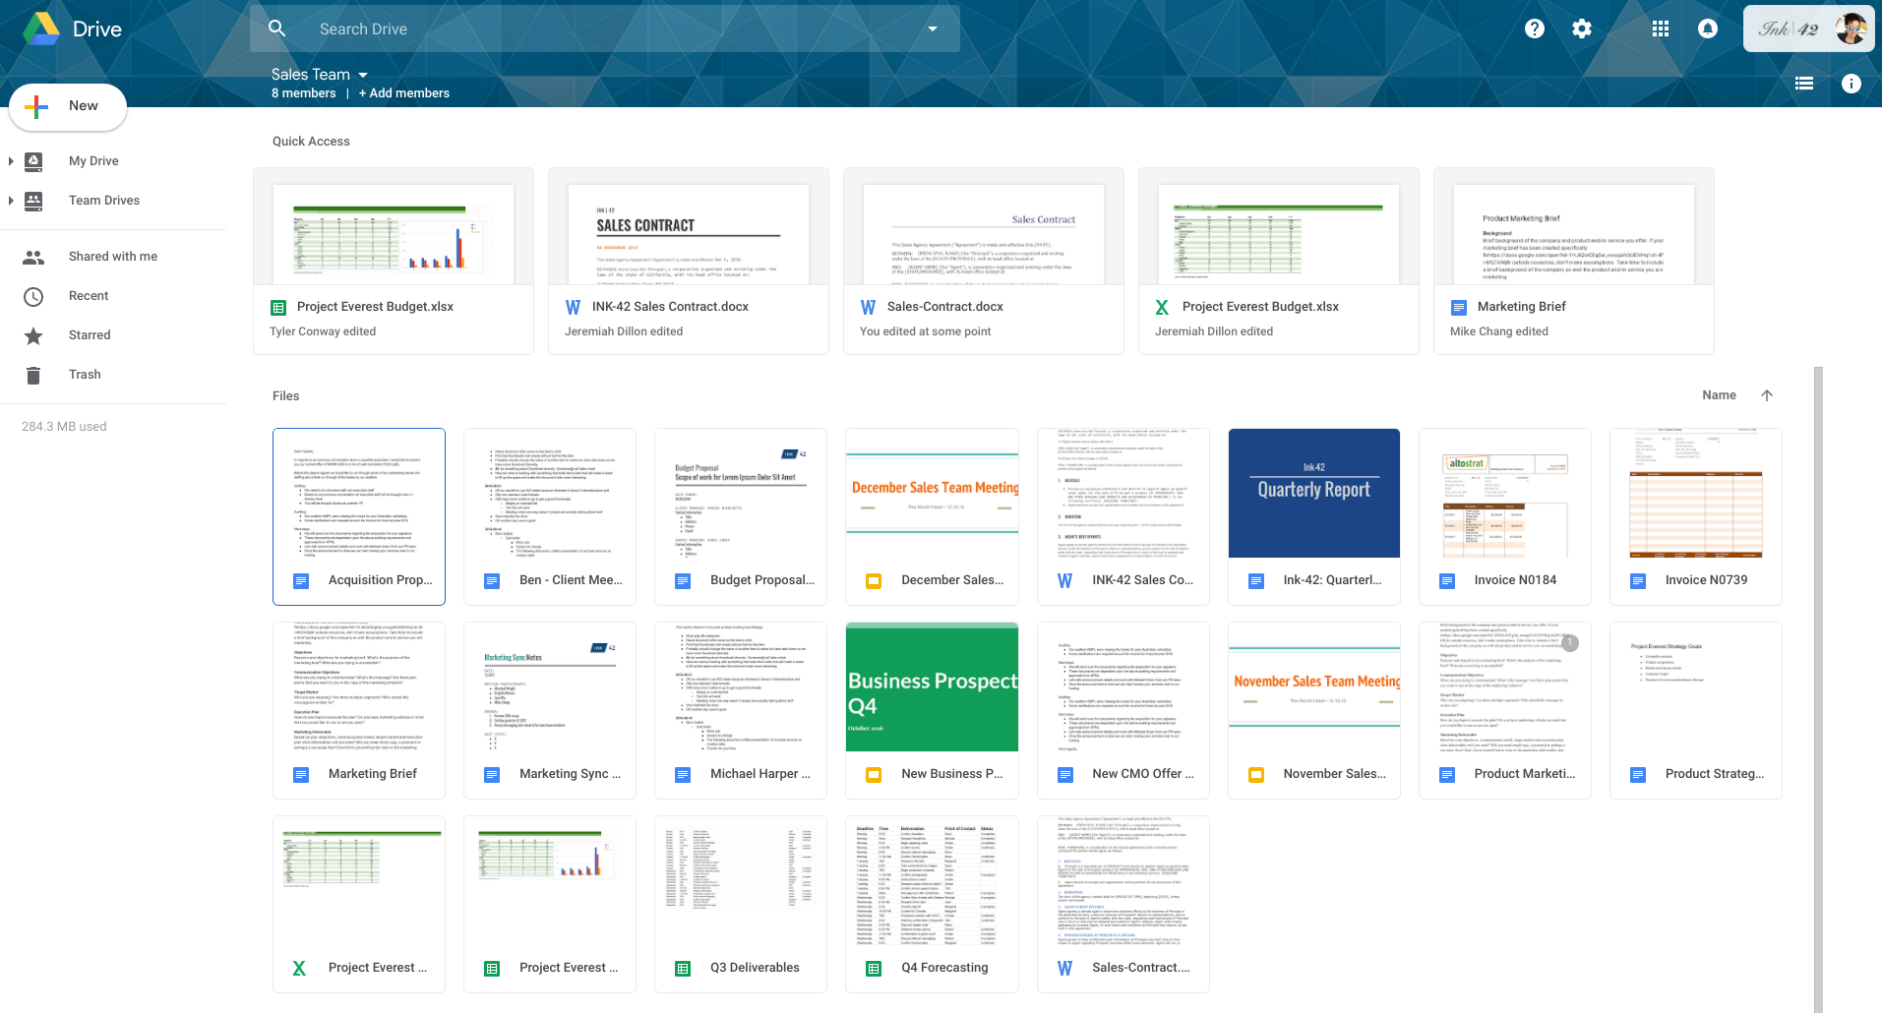Open the info details panel
The height and width of the screenshot is (1013, 1882).
(1852, 84)
